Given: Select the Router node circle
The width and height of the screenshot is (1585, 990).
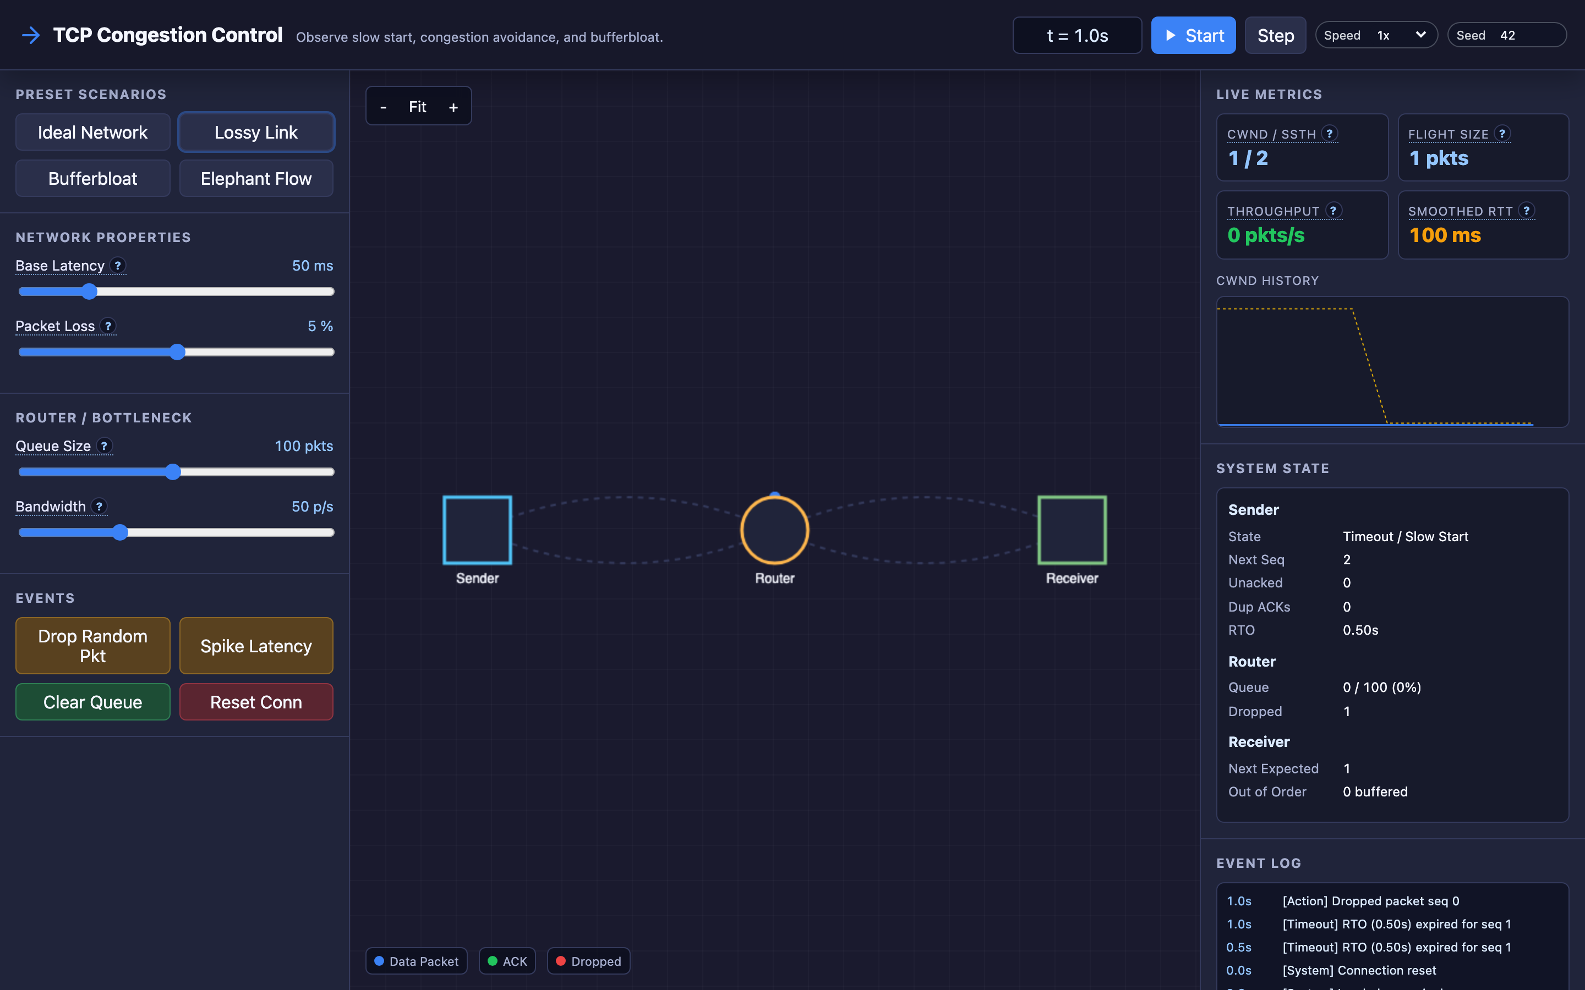Looking at the screenshot, I should click(x=775, y=530).
